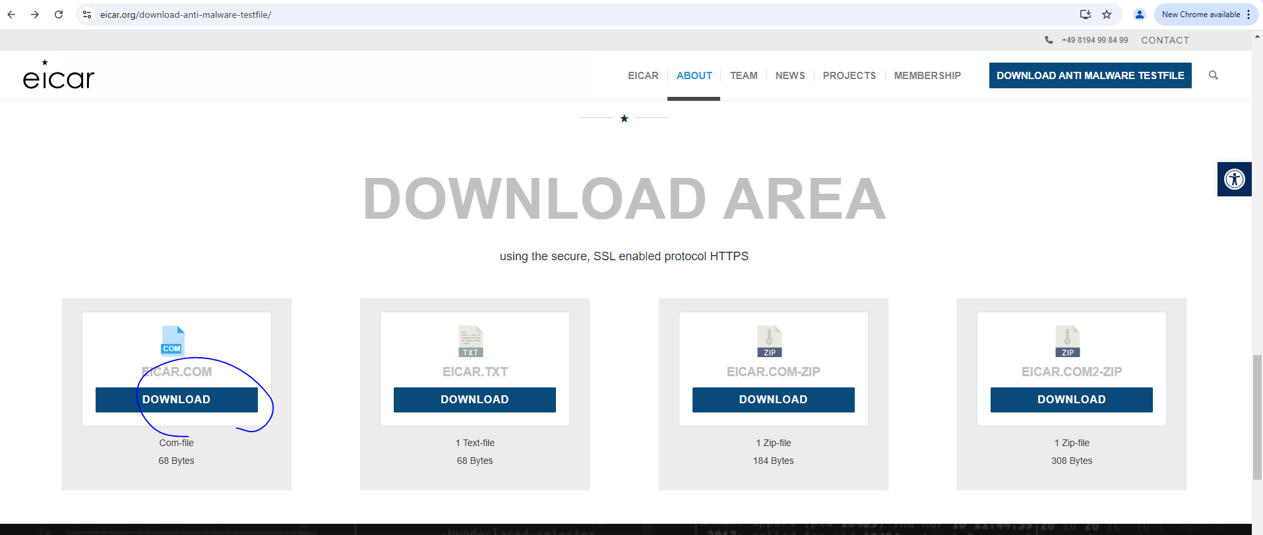1263x535 pixels.
Task: Open the ABOUT menu item
Action: tap(694, 76)
